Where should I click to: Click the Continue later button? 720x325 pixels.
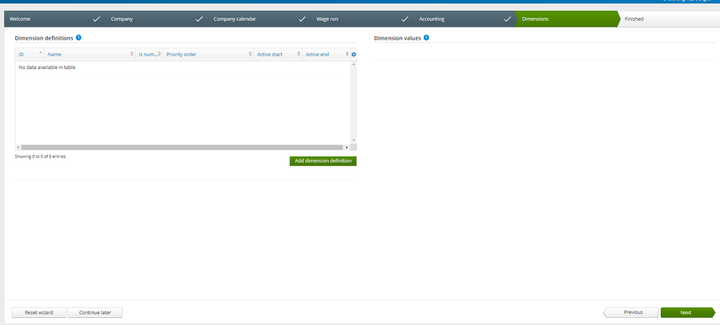pyautogui.click(x=95, y=313)
